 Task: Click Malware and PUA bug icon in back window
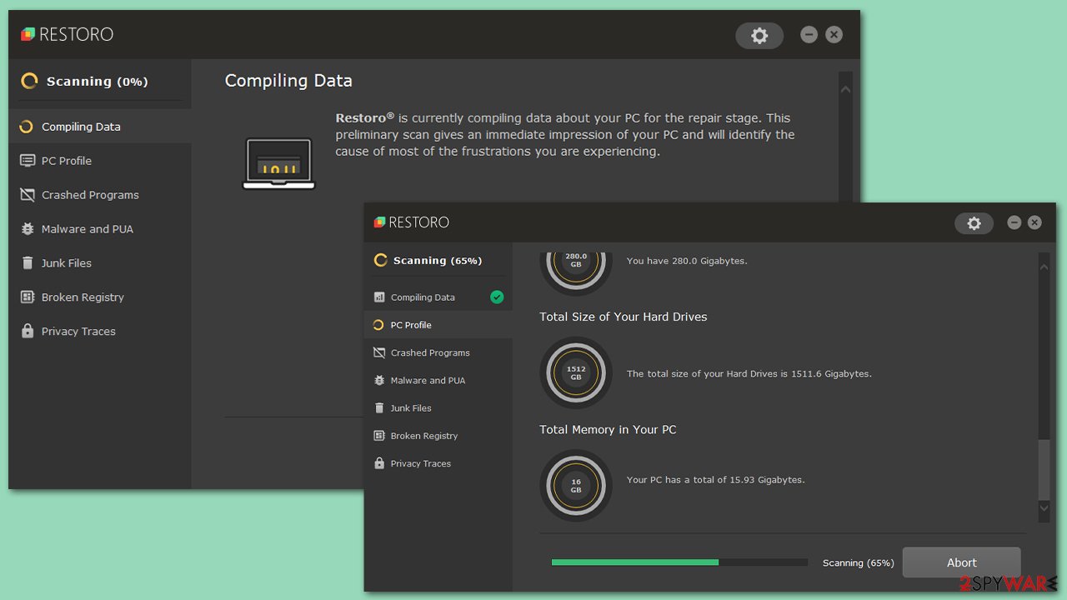27,229
